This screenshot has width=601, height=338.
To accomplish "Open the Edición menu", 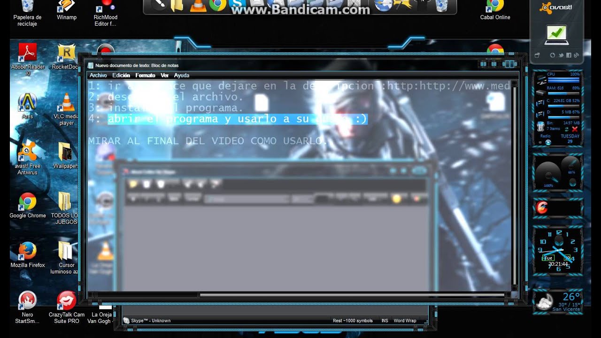I will (121, 75).
